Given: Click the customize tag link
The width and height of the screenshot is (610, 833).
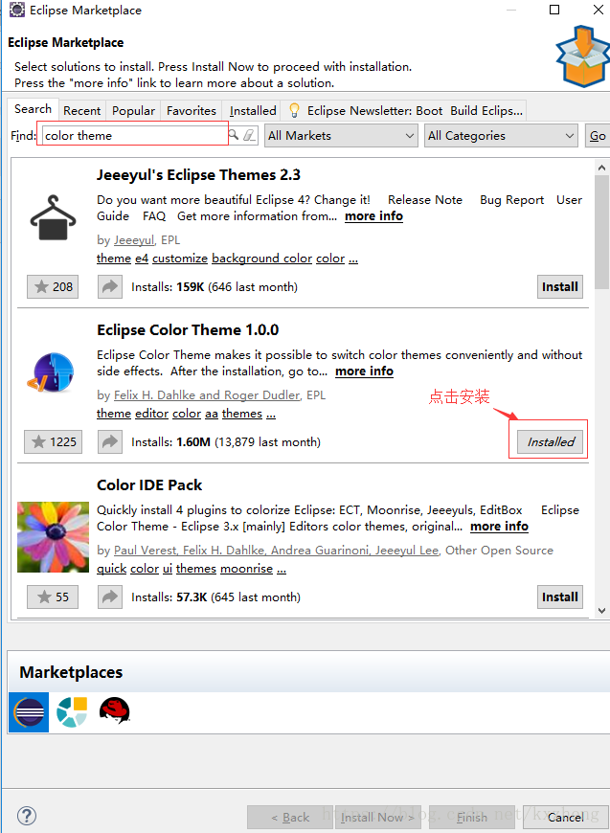Looking at the screenshot, I should click(x=180, y=259).
